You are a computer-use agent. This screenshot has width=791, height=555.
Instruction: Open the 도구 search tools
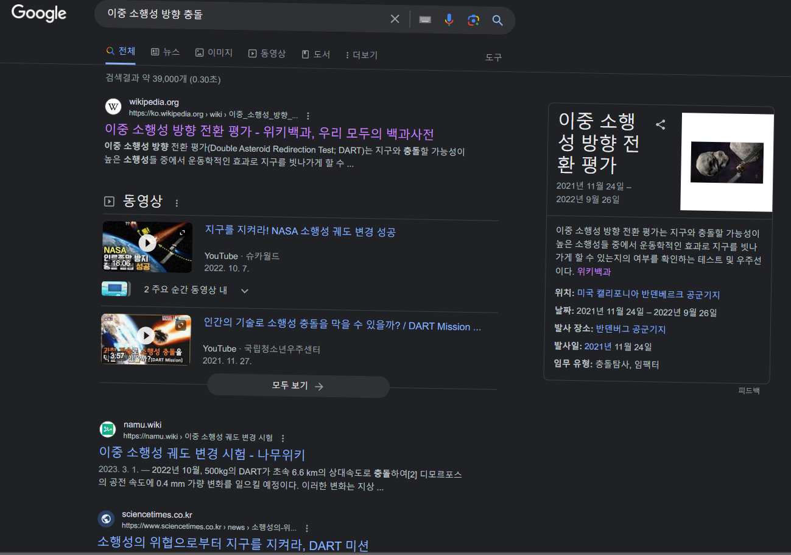click(x=493, y=57)
